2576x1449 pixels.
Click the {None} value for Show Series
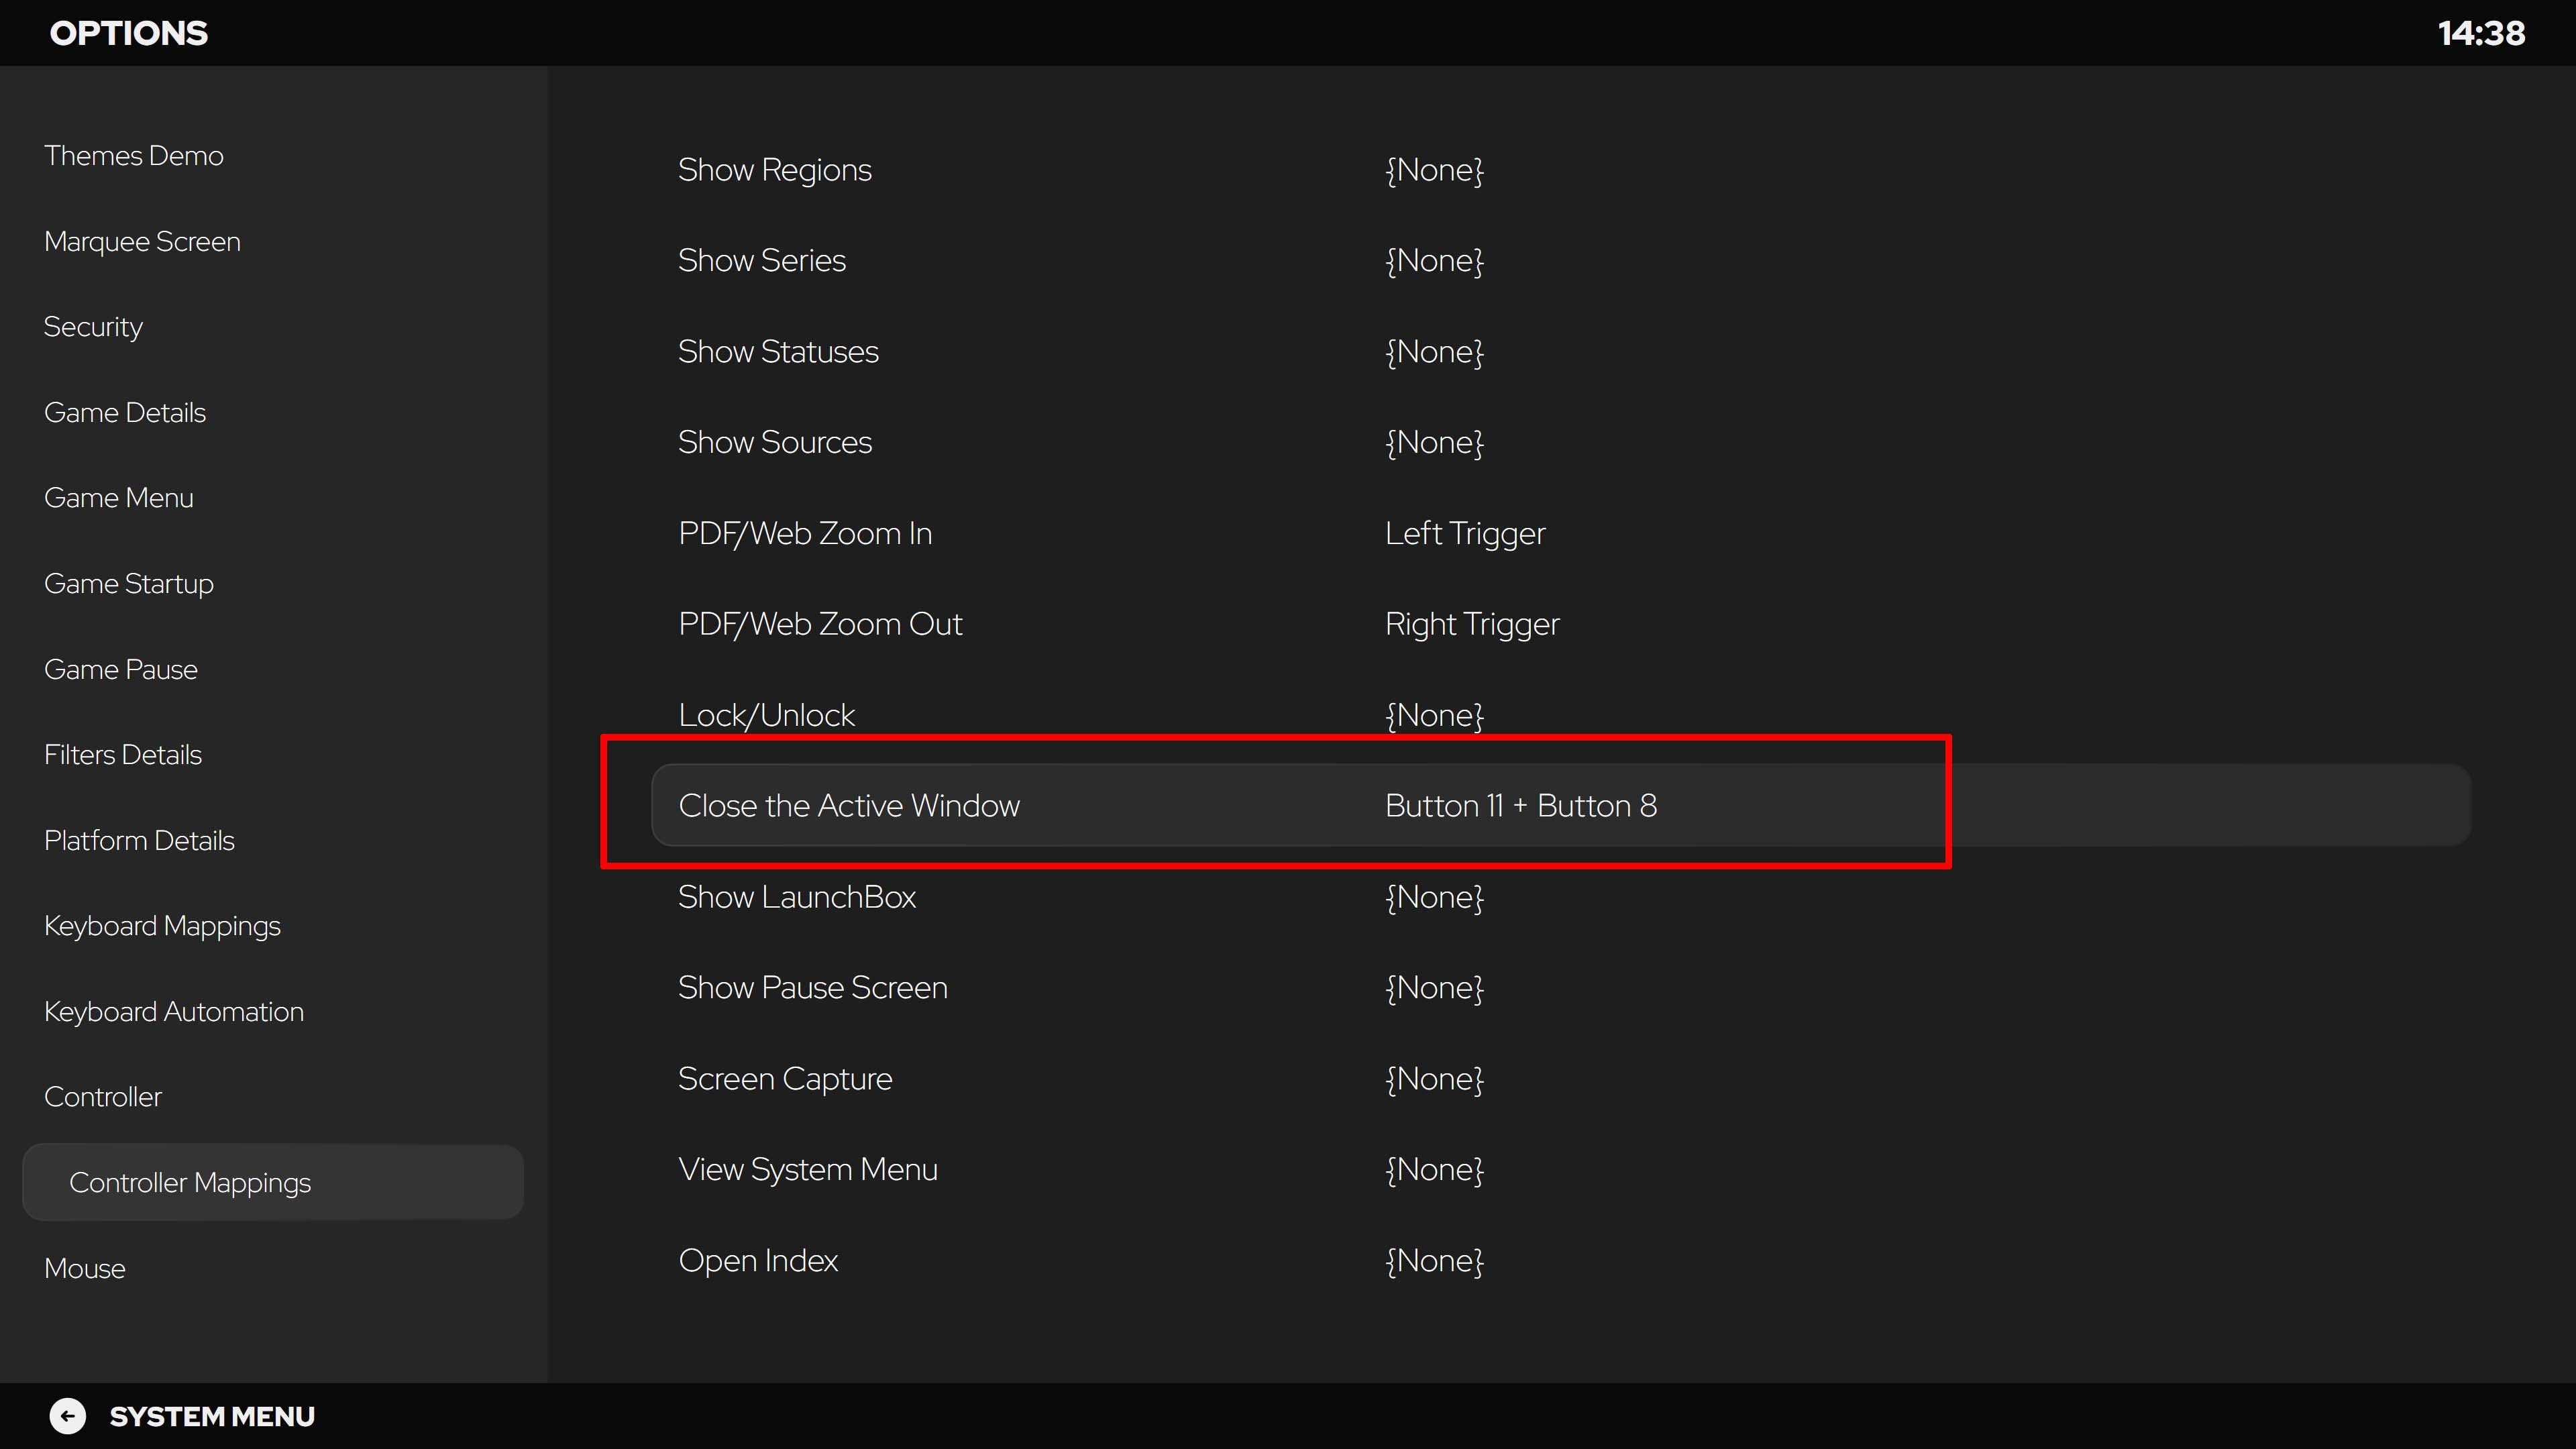(1434, 261)
